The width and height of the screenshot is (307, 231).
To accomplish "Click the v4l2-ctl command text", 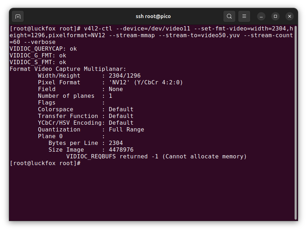I will (98, 29).
